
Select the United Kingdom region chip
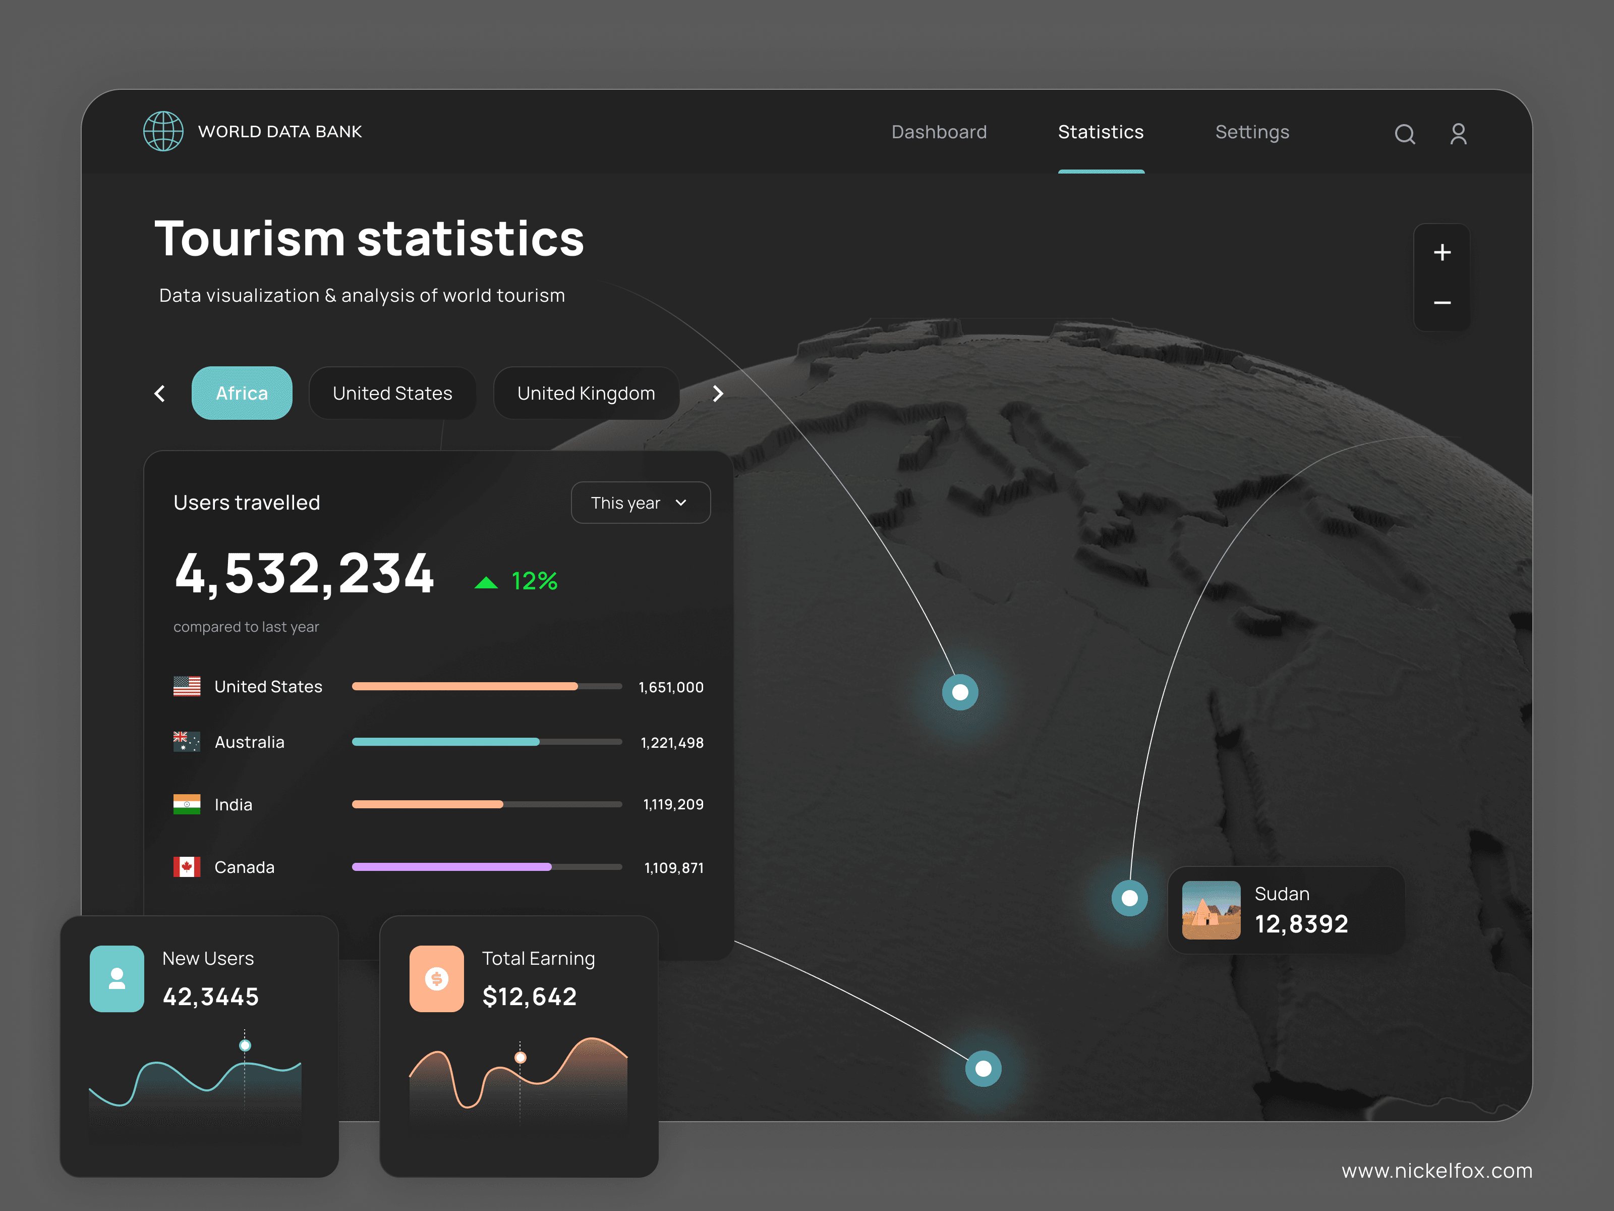pos(586,393)
